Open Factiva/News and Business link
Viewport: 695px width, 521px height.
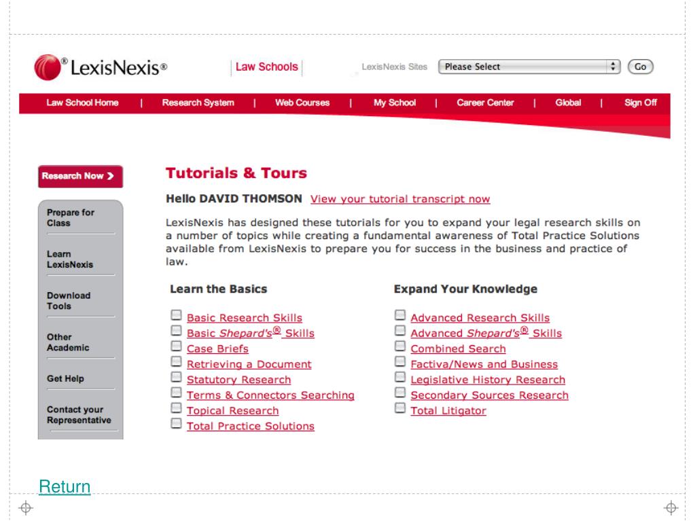tap(484, 364)
